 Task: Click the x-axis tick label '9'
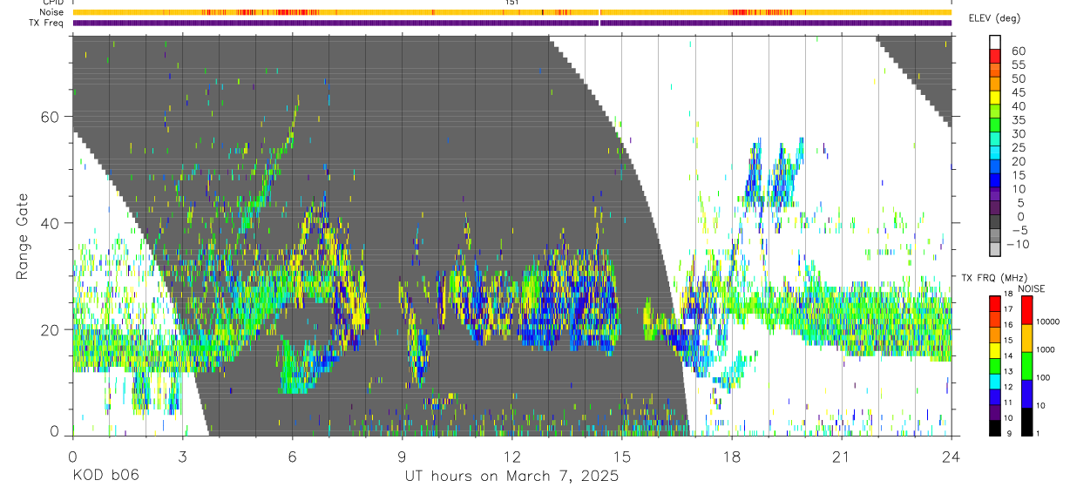[x=402, y=457]
